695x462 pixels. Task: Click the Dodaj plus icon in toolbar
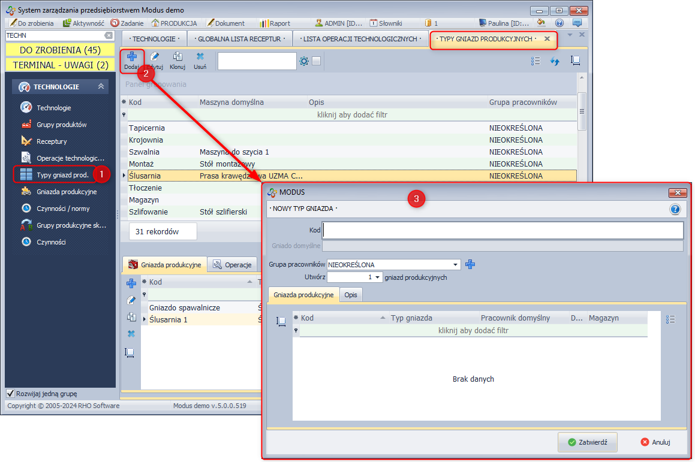tap(131, 58)
